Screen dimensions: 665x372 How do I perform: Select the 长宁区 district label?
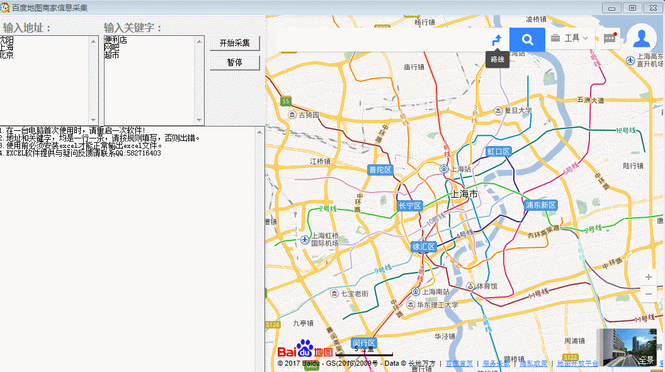point(410,206)
